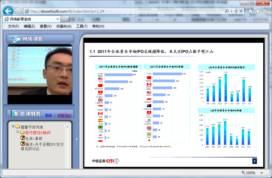Open the 100% zoom level dropdown
272x178 pixels.
tap(261, 173)
